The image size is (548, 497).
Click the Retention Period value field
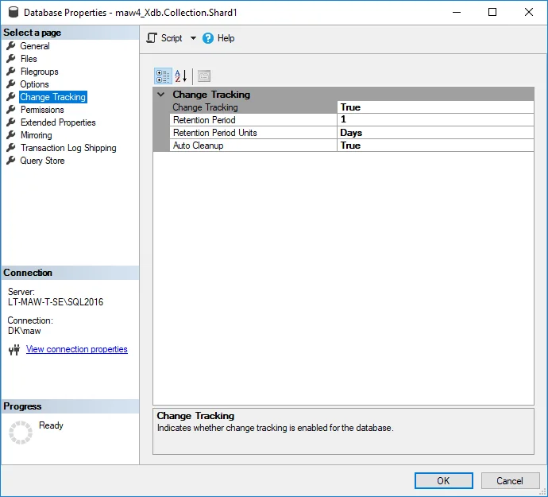click(435, 120)
